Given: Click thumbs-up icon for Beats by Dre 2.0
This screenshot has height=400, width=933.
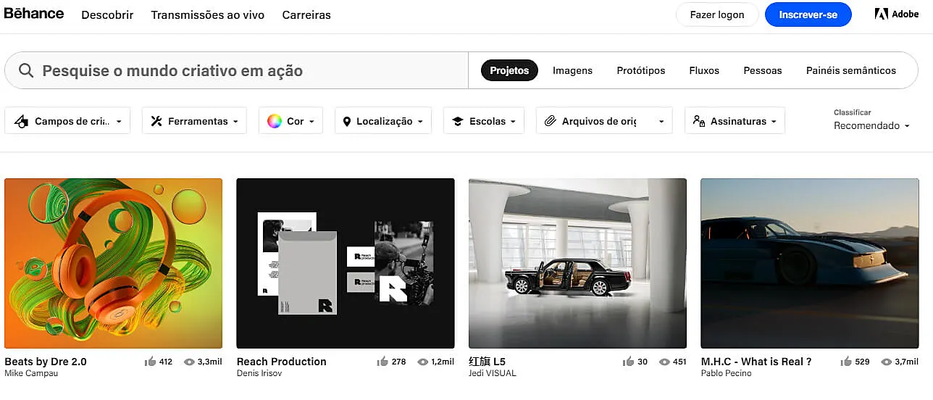Looking at the screenshot, I should [x=151, y=362].
